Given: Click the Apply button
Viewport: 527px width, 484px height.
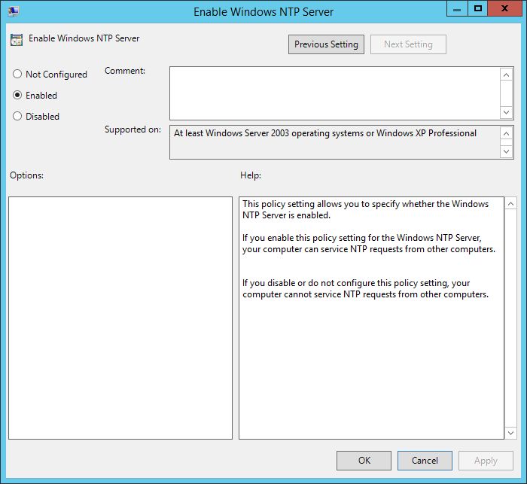Looking at the screenshot, I should point(486,461).
